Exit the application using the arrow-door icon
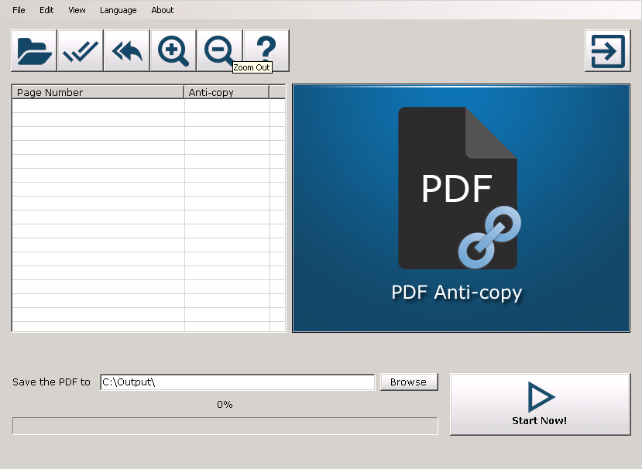642x469 pixels. tap(607, 50)
